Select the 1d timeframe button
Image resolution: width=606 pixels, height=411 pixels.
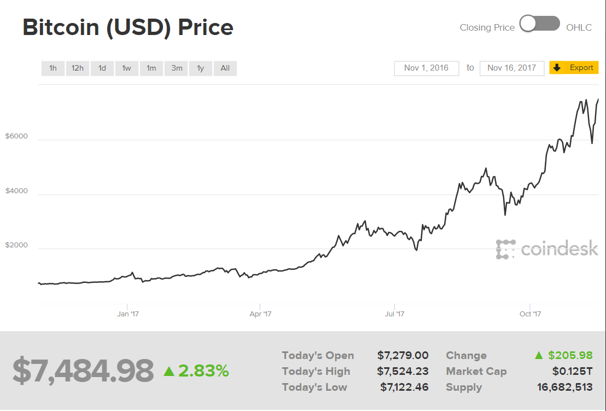click(102, 68)
